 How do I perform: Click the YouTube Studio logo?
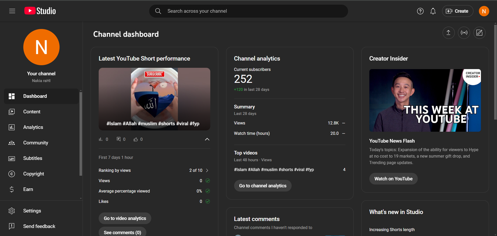coord(40,11)
